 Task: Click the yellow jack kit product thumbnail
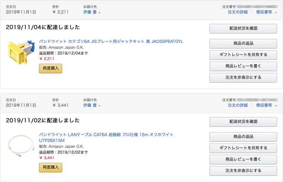pyautogui.click(x=20, y=52)
